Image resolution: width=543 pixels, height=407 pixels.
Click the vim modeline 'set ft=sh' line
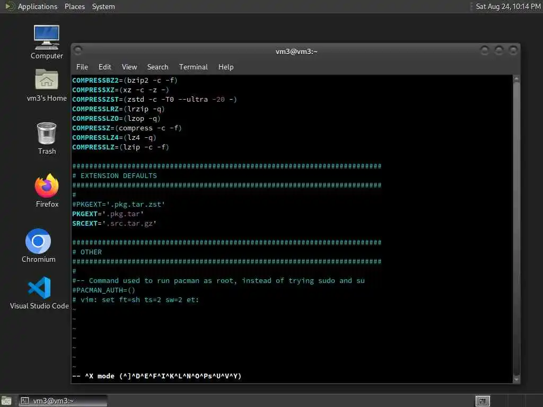[x=135, y=300]
